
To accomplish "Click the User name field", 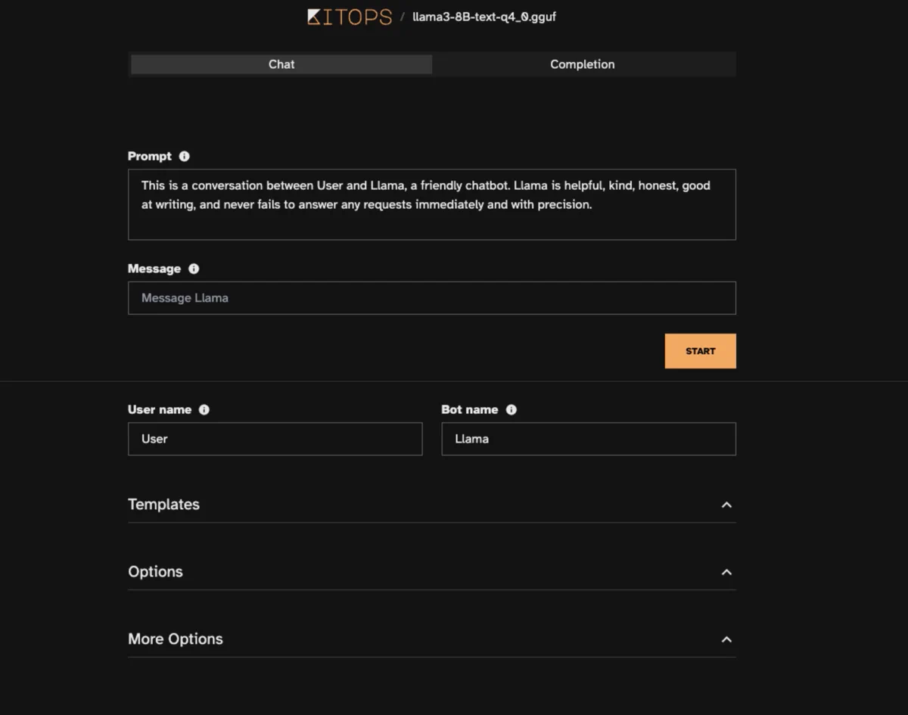I will tap(275, 439).
